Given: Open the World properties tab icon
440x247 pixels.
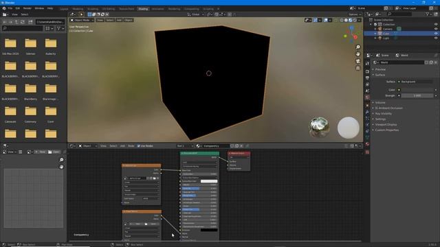Looking at the screenshot, I should click(x=367, y=97).
